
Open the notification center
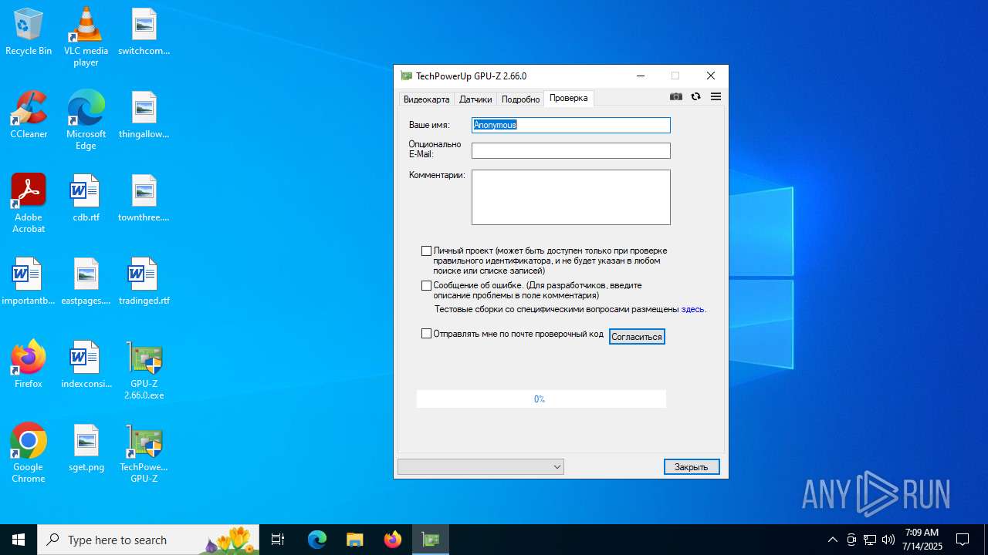[x=963, y=540]
